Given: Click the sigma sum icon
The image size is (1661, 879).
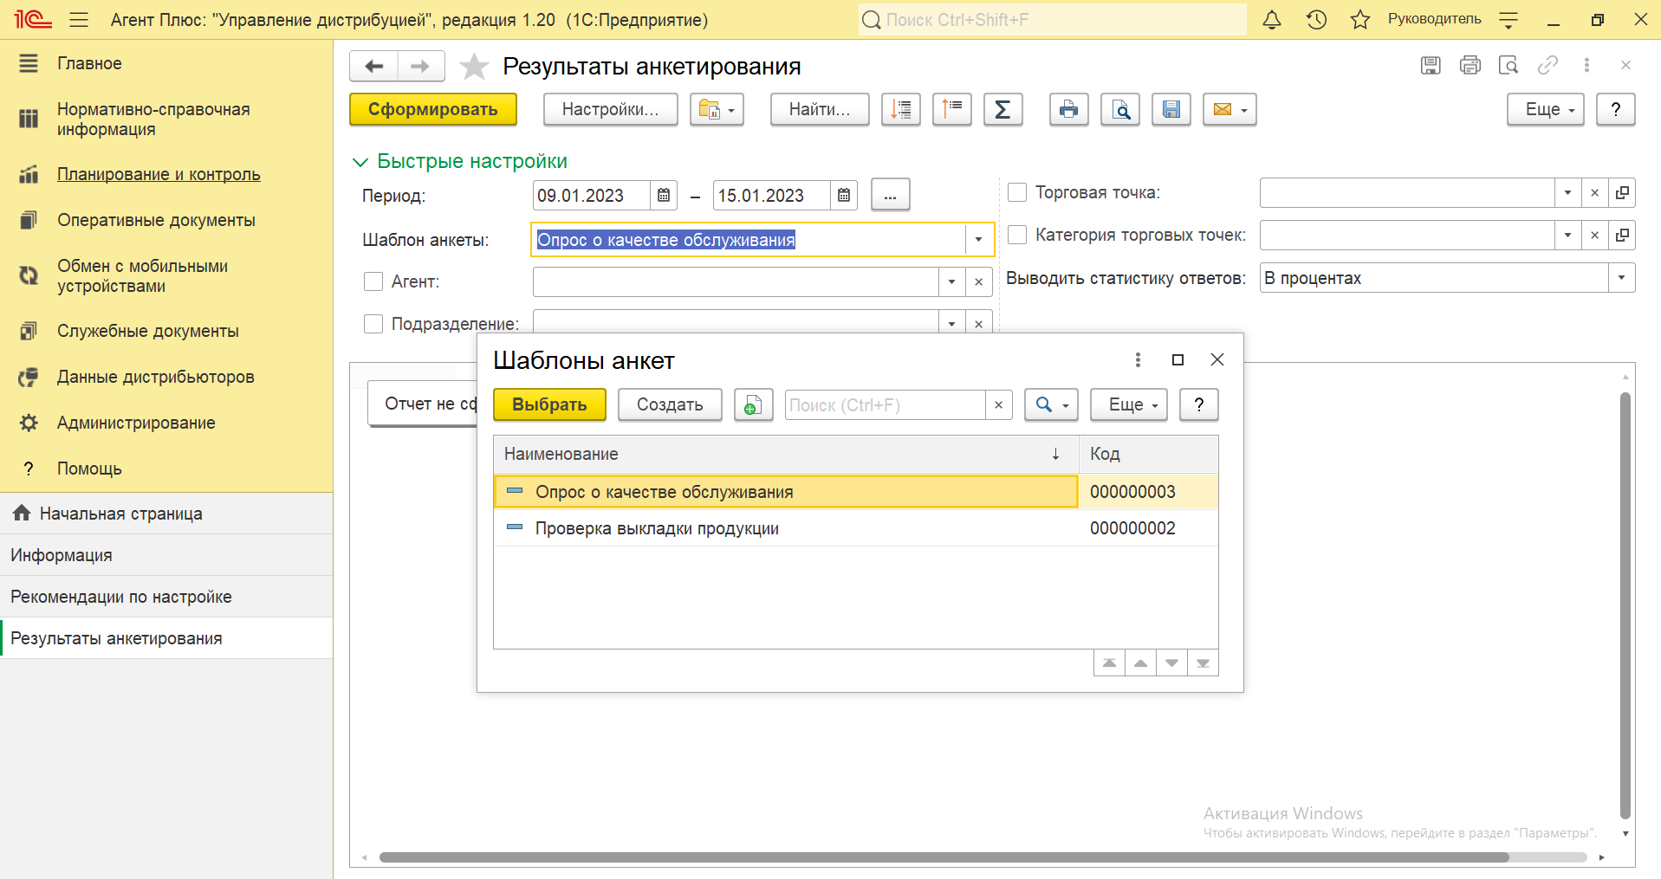Looking at the screenshot, I should point(1002,109).
